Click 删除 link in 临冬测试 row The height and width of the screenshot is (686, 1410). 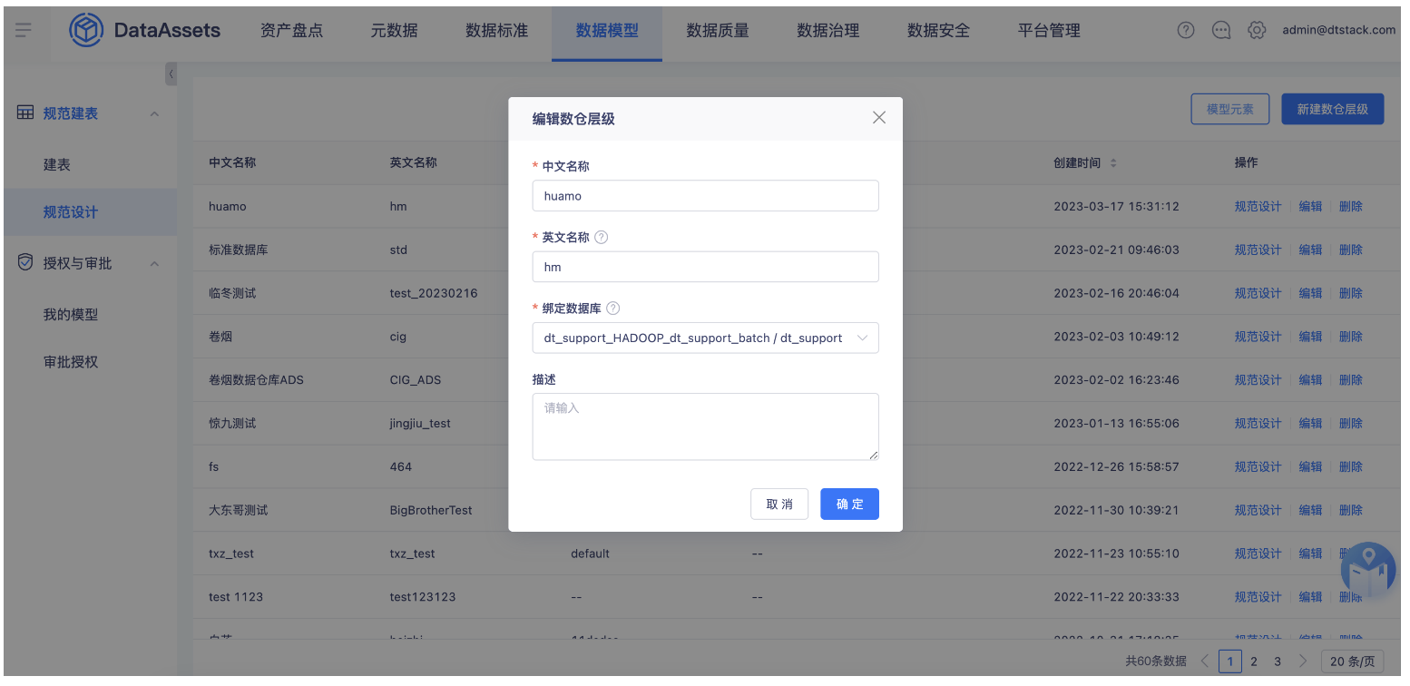[1350, 293]
